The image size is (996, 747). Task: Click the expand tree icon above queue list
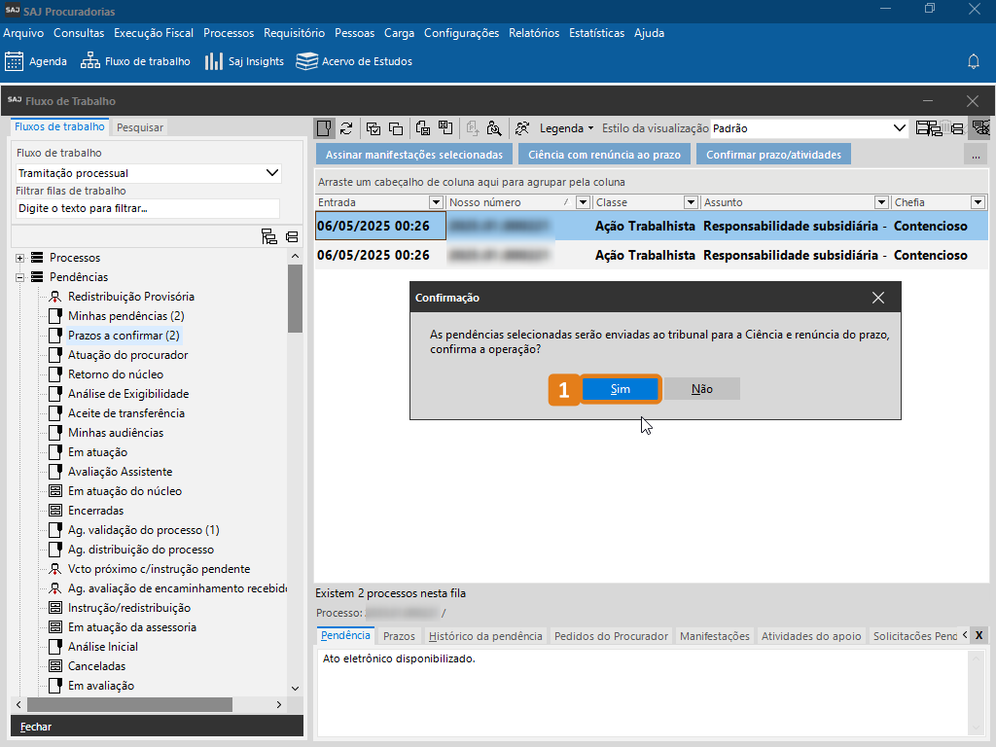(269, 237)
